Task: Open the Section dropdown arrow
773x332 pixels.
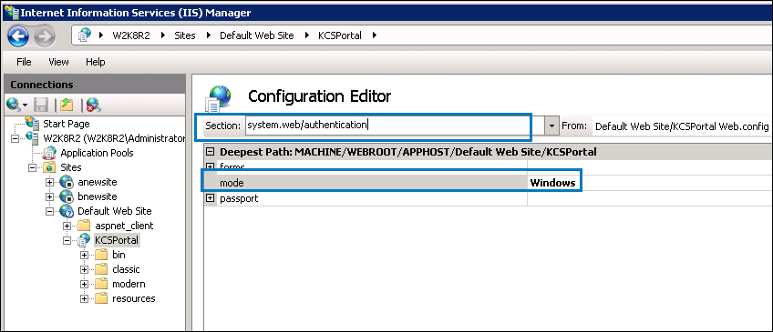Action: (551, 126)
